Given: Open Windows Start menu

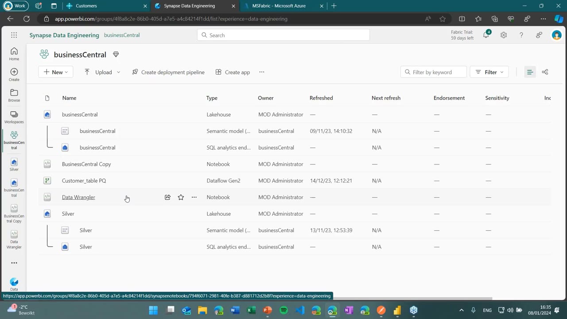Looking at the screenshot, I should tap(153, 310).
